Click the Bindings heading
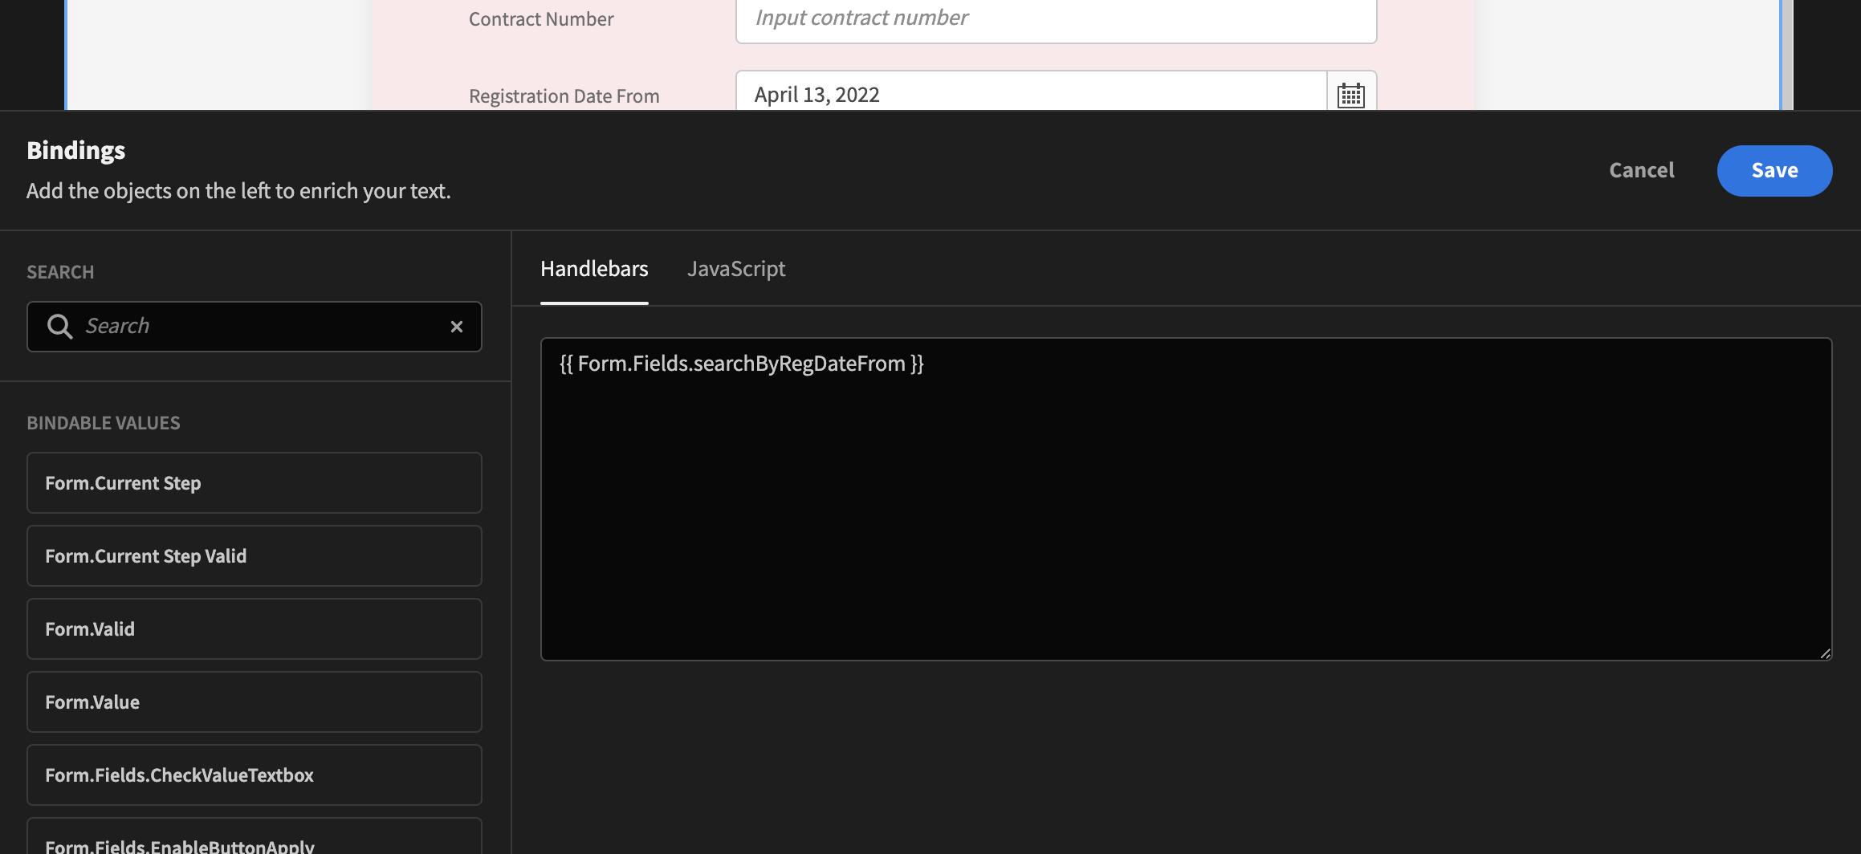This screenshot has height=854, width=1861. tap(75, 149)
